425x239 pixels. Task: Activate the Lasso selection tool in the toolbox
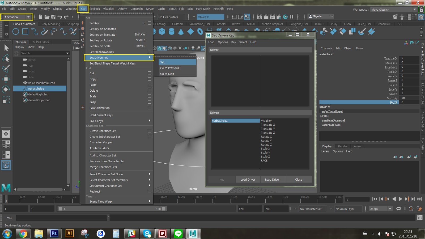pyautogui.click(x=6, y=58)
